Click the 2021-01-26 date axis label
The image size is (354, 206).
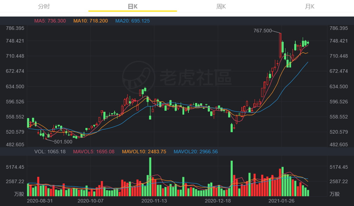click(x=282, y=201)
